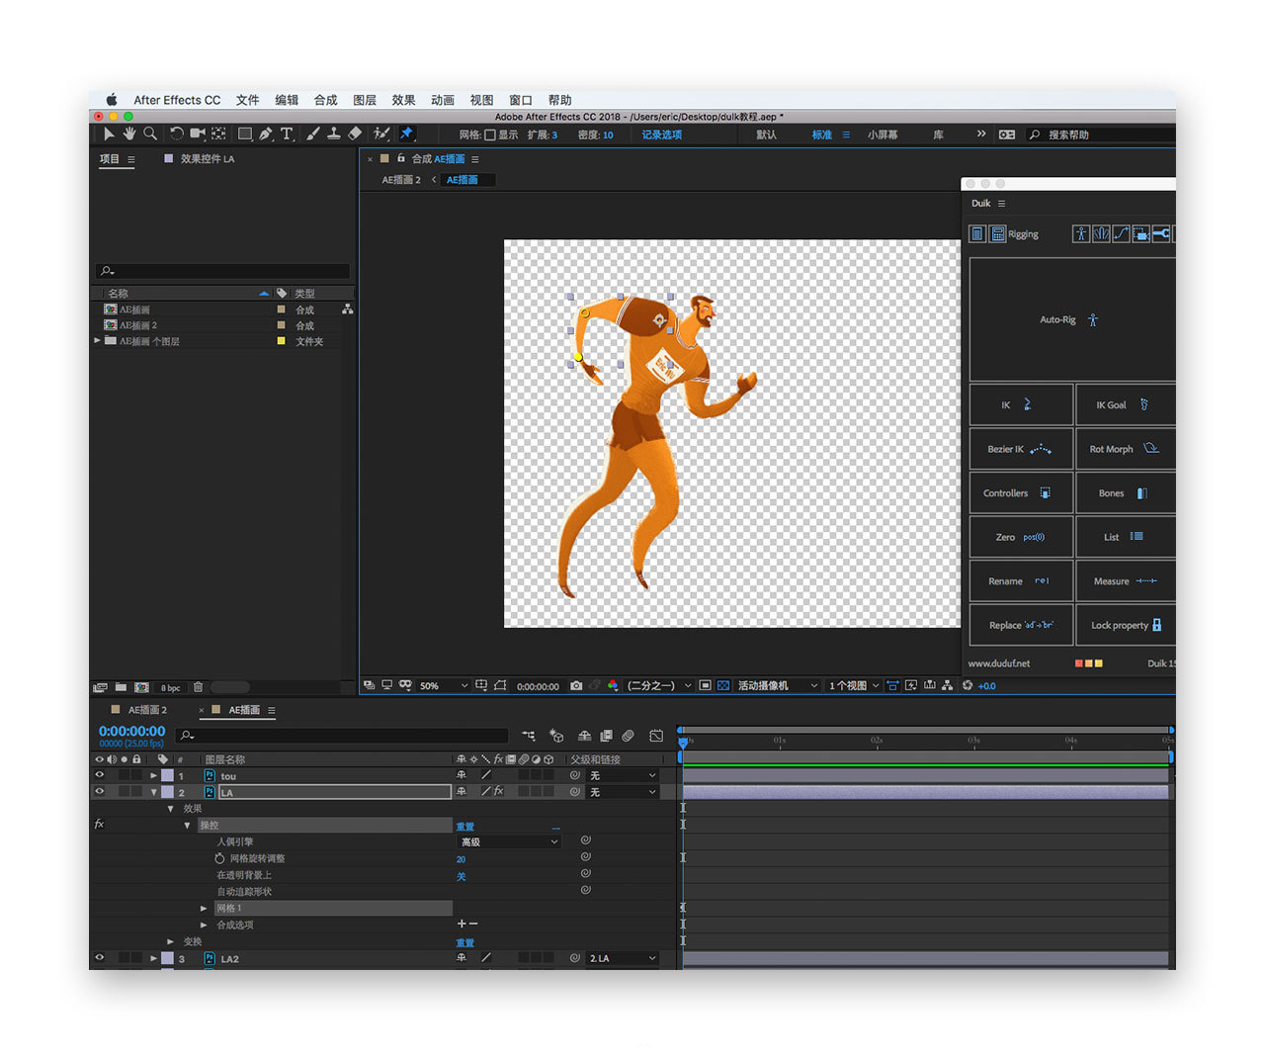The image size is (1265, 1062).
Task: Expand the tou layer properties
Action: tap(154, 775)
